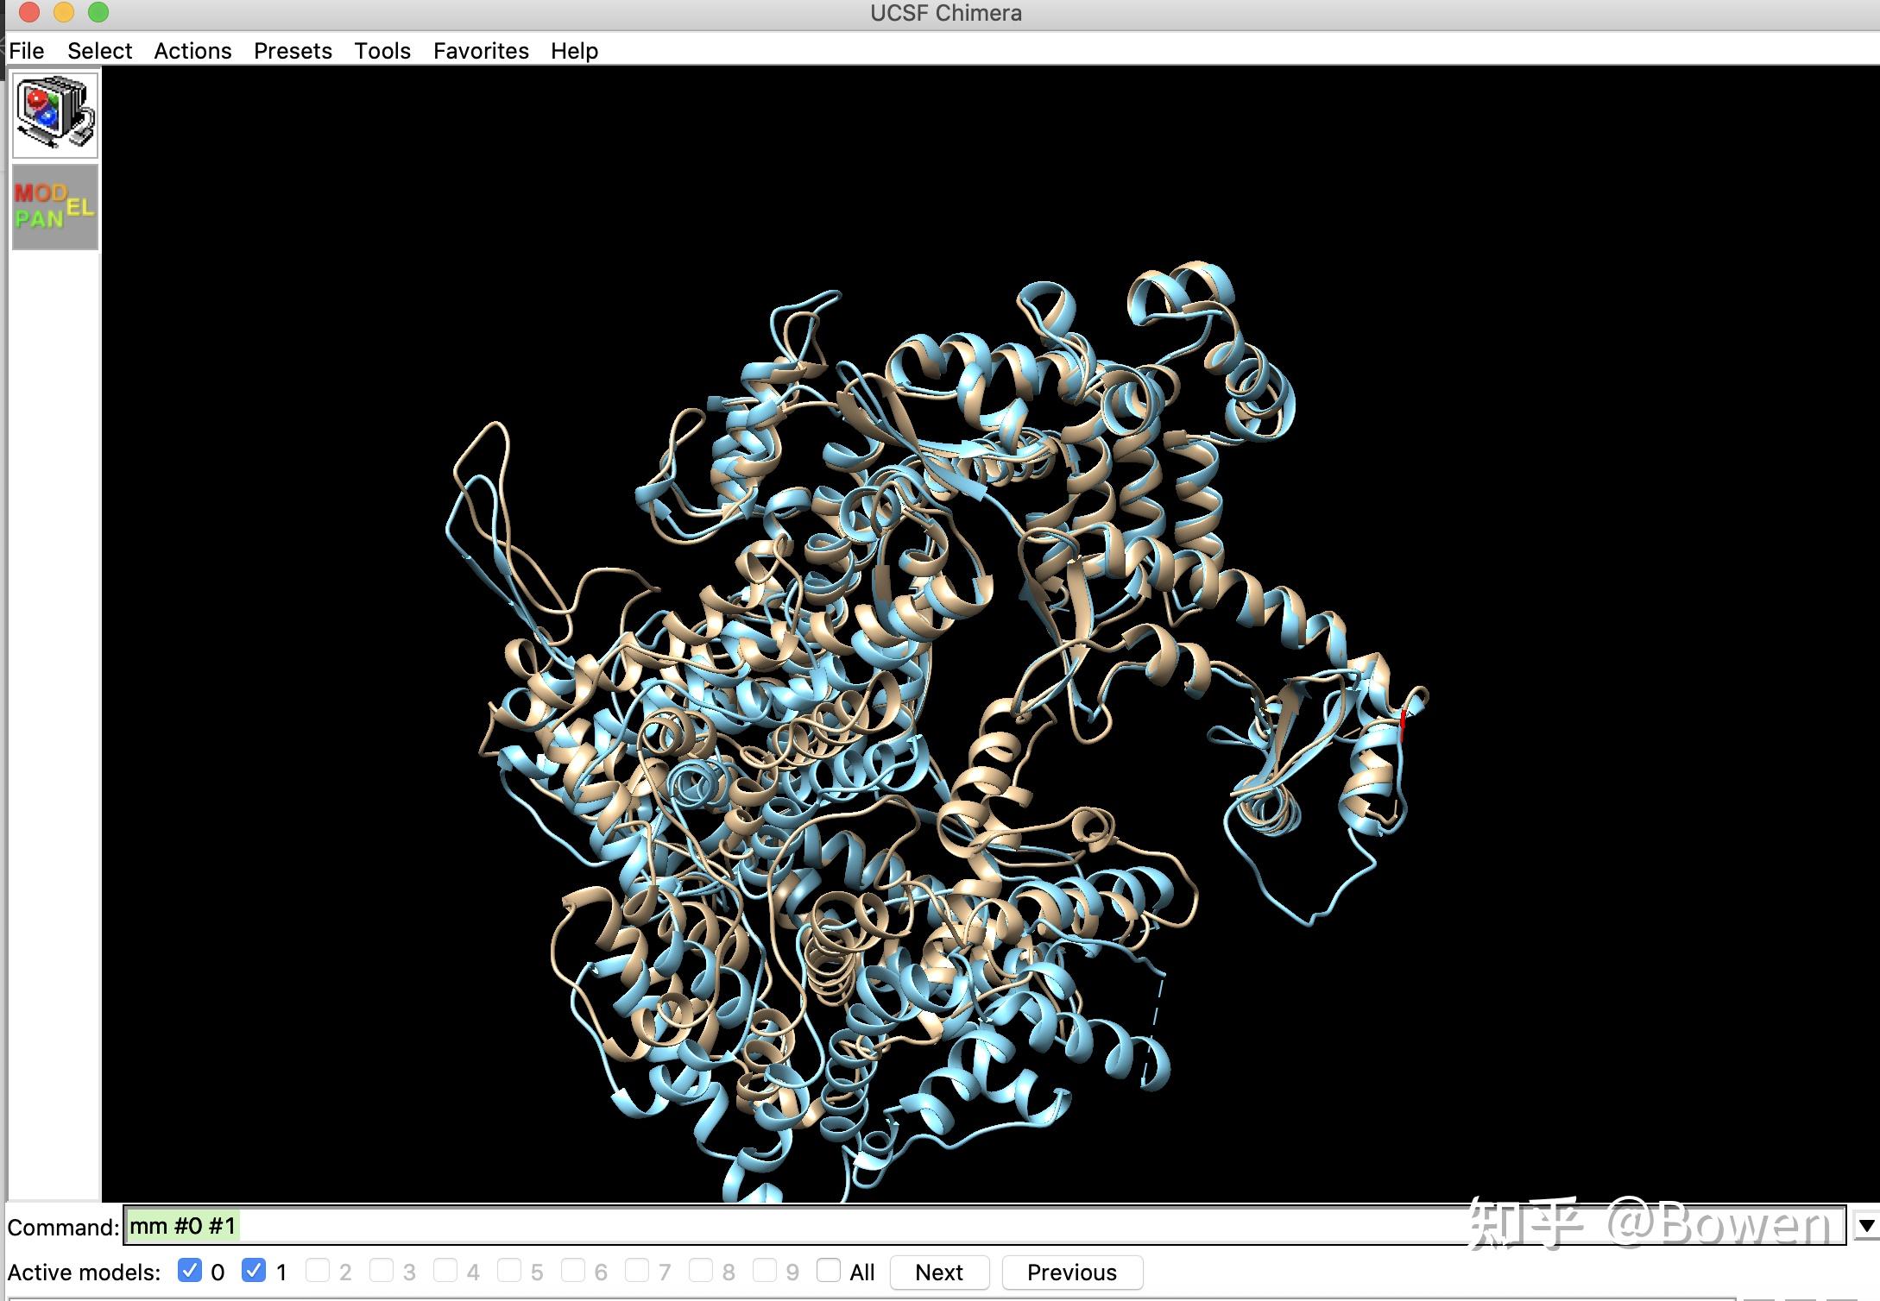1880x1301 pixels.
Task: Open the Tools menu
Action: [x=382, y=51]
